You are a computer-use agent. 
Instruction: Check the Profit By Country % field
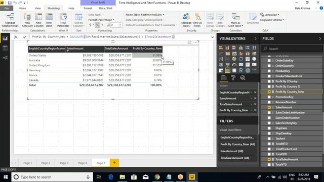tap(269, 86)
